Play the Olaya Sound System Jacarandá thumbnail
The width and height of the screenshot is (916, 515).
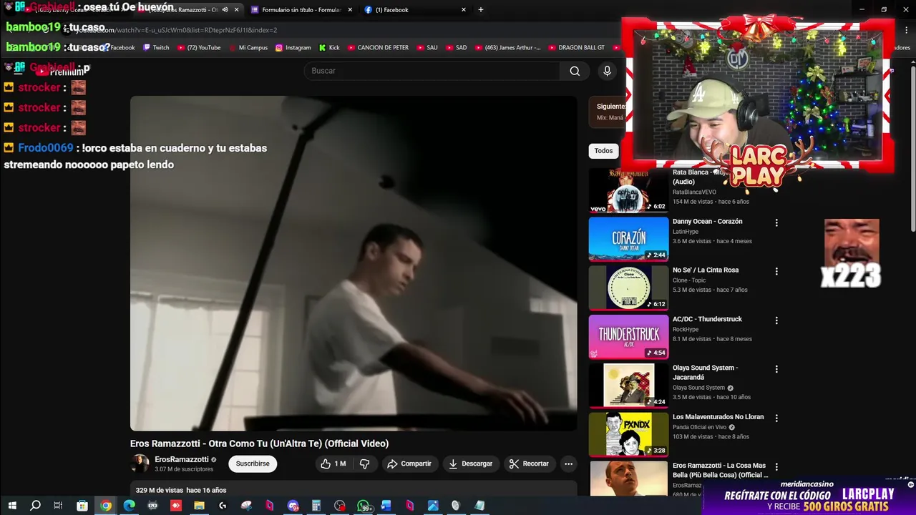click(x=628, y=386)
